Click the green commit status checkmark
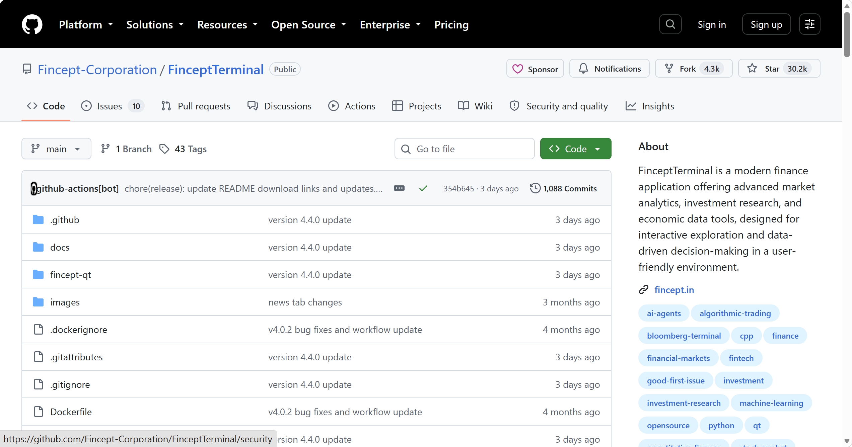 (x=423, y=188)
